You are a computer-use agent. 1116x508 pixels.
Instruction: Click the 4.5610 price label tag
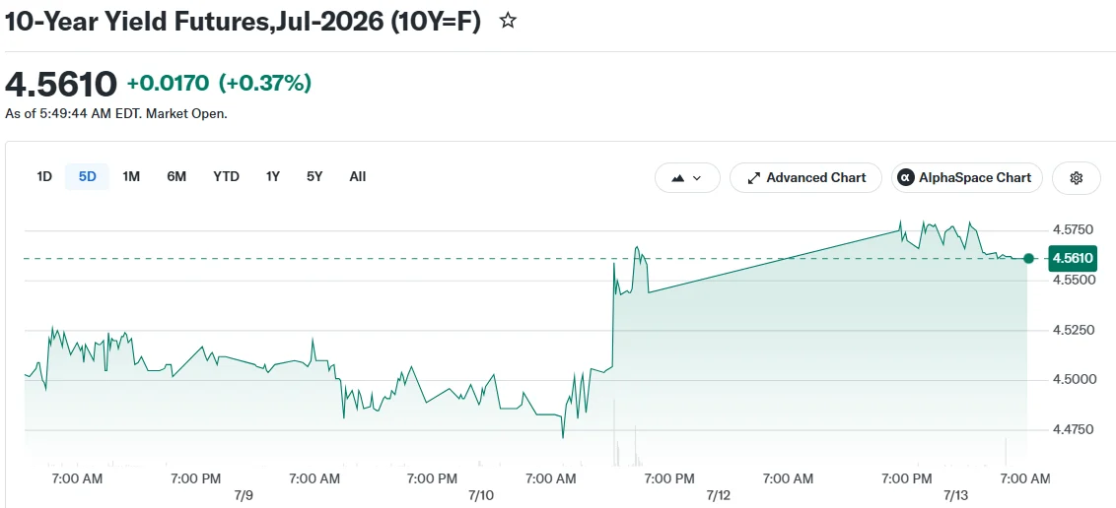point(1073,257)
